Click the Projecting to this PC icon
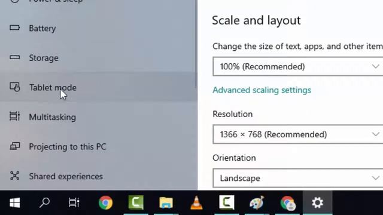This screenshot has width=383, height=215. (14, 146)
